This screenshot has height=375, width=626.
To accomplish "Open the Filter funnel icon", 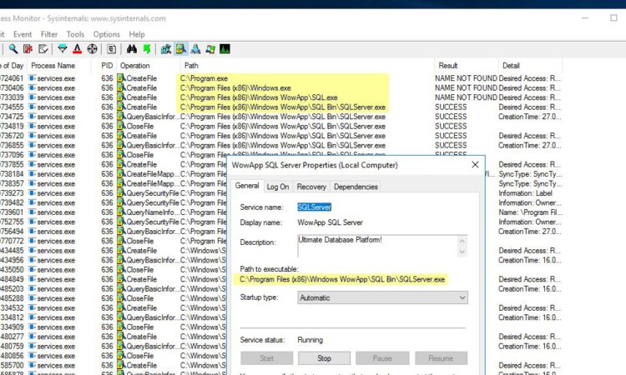I will (63, 49).
